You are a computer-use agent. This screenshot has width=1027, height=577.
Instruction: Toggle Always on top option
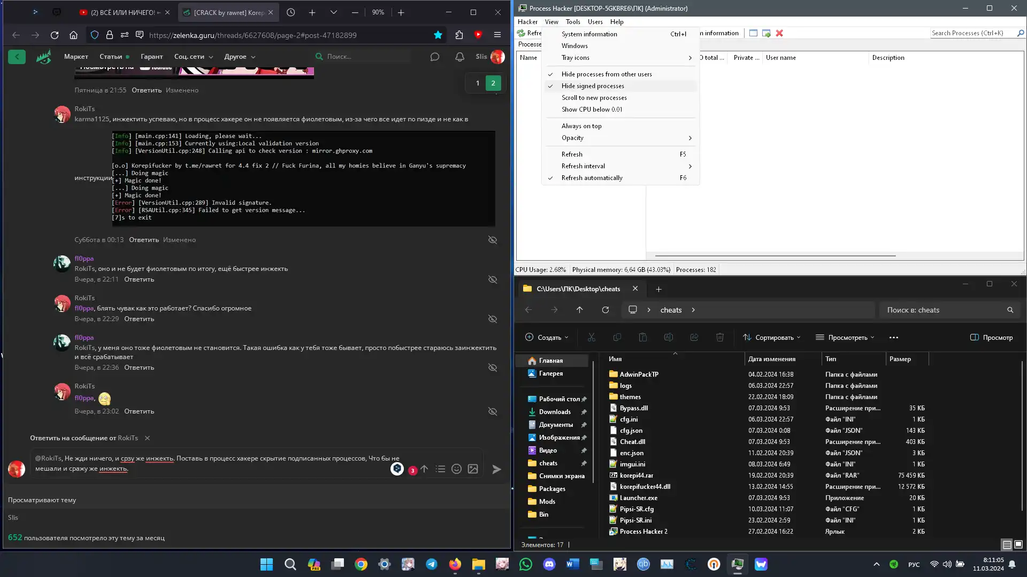pyautogui.click(x=620, y=126)
